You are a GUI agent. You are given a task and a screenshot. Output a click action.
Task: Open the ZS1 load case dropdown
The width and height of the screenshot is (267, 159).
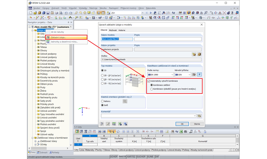[143, 13]
